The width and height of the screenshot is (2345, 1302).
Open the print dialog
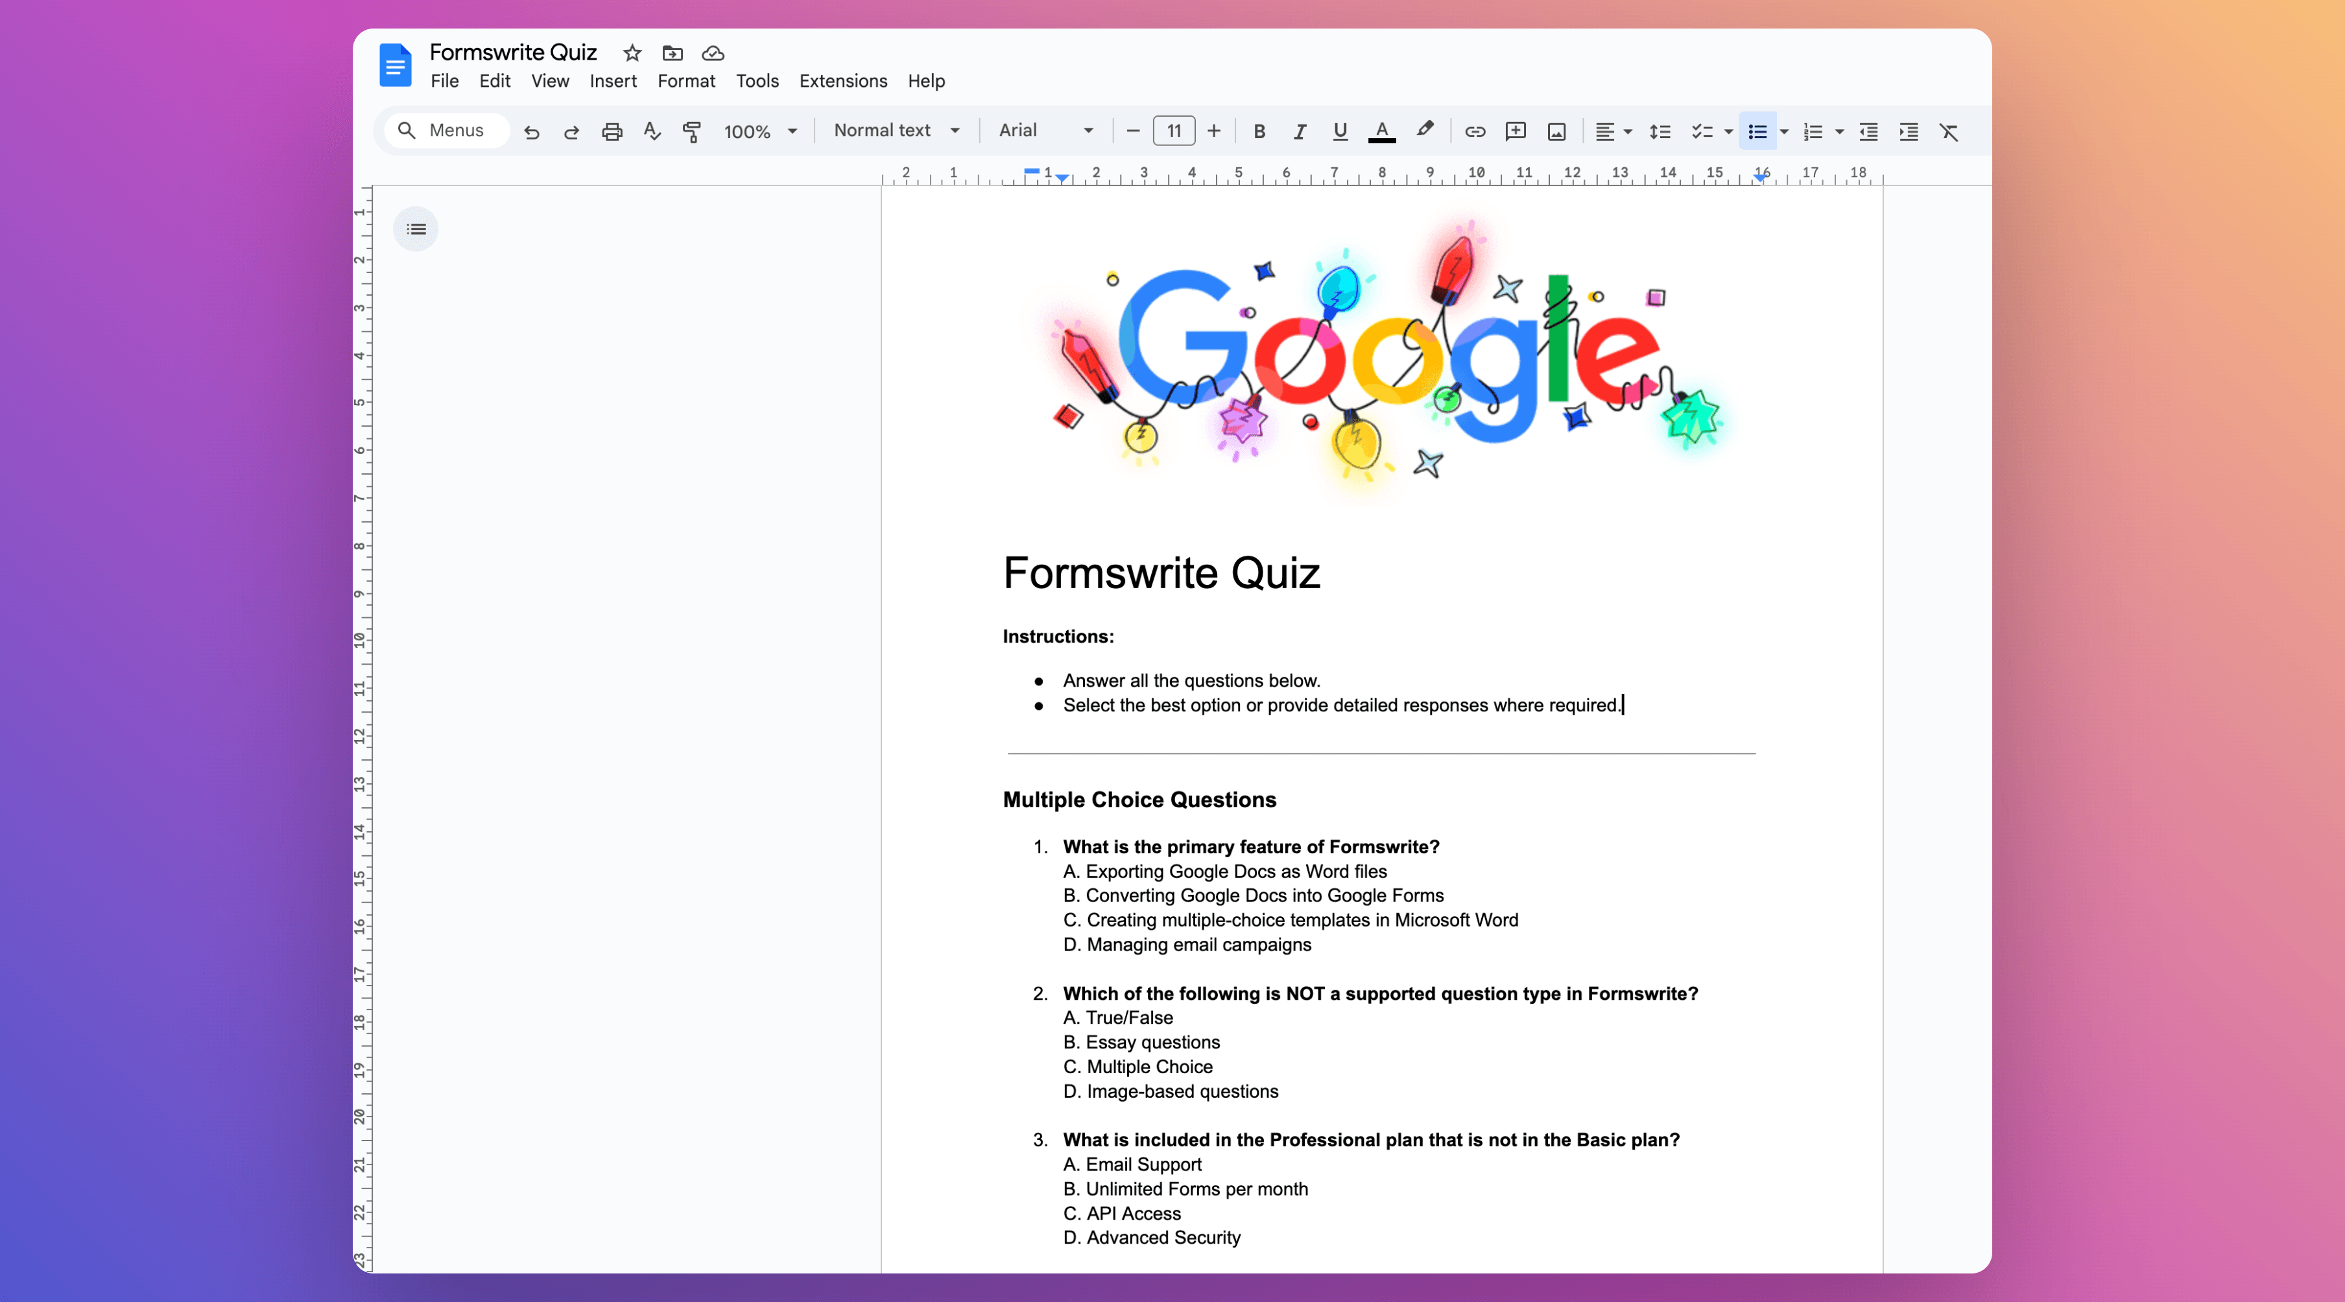click(612, 131)
